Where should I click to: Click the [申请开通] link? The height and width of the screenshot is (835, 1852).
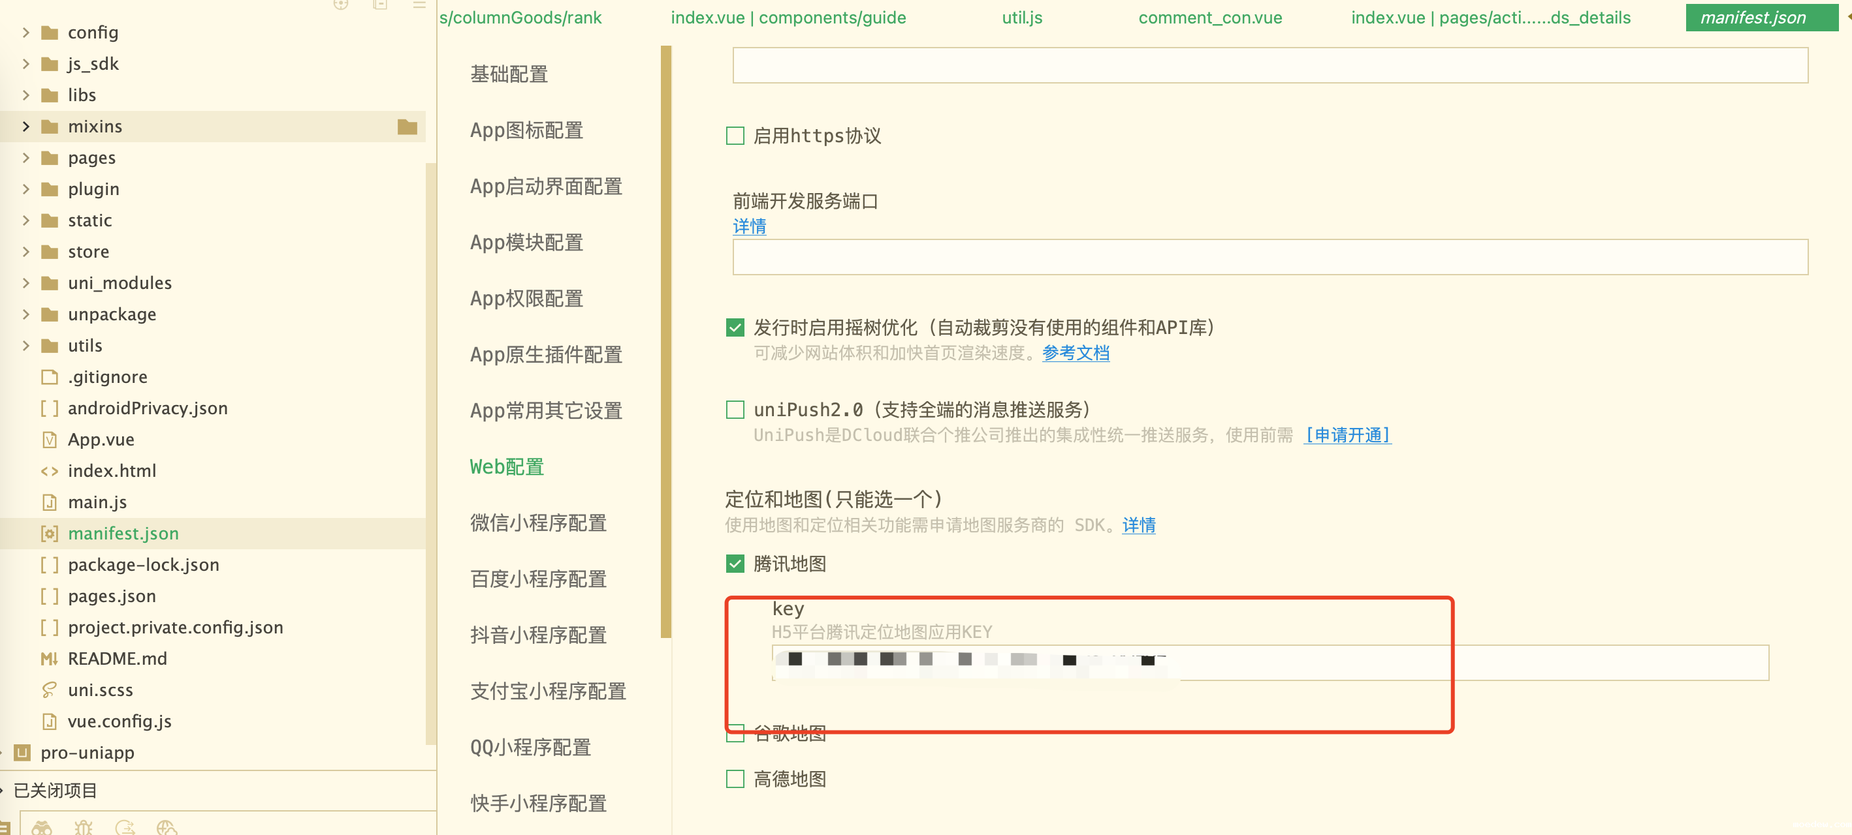[x=1347, y=435]
